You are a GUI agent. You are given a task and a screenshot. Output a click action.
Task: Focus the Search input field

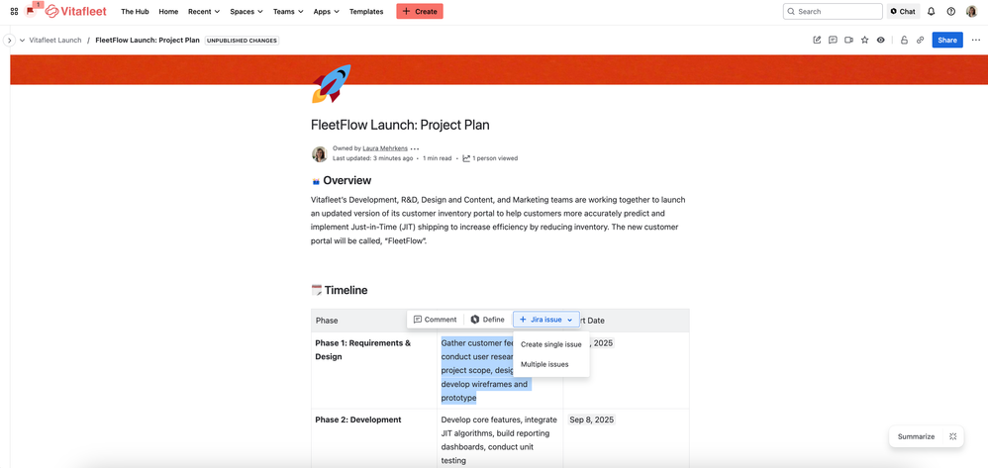click(833, 11)
